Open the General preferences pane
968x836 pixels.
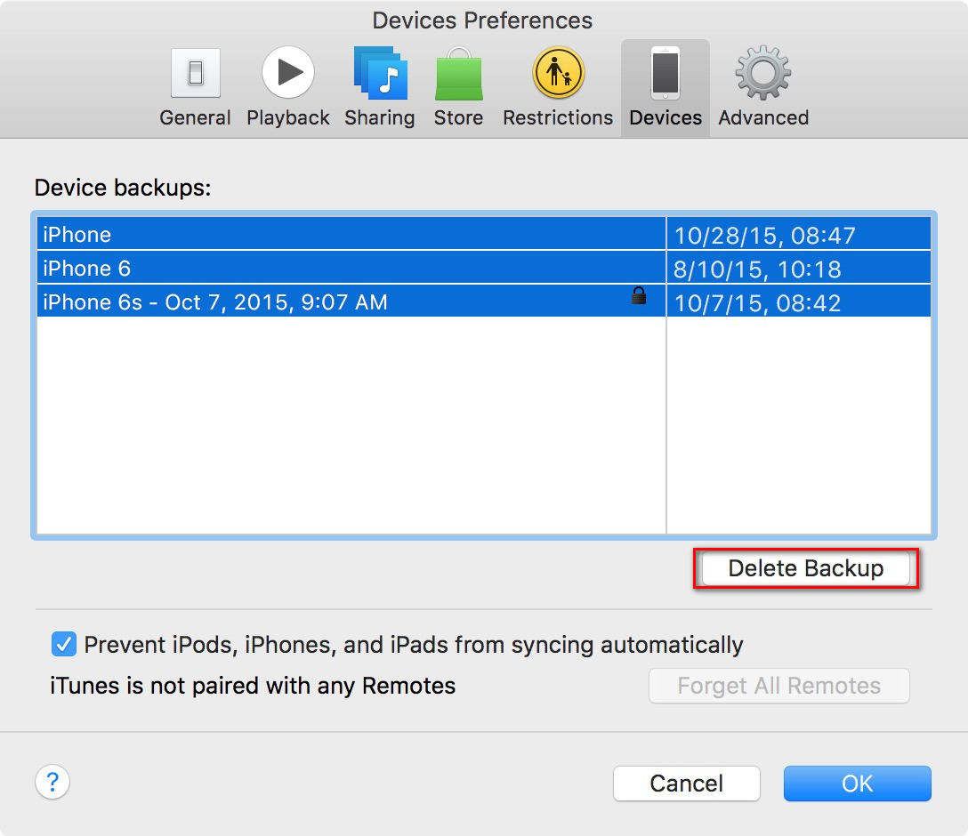[195, 86]
